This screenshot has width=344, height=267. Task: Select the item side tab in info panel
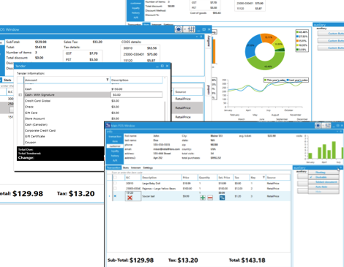click(x=115, y=141)
